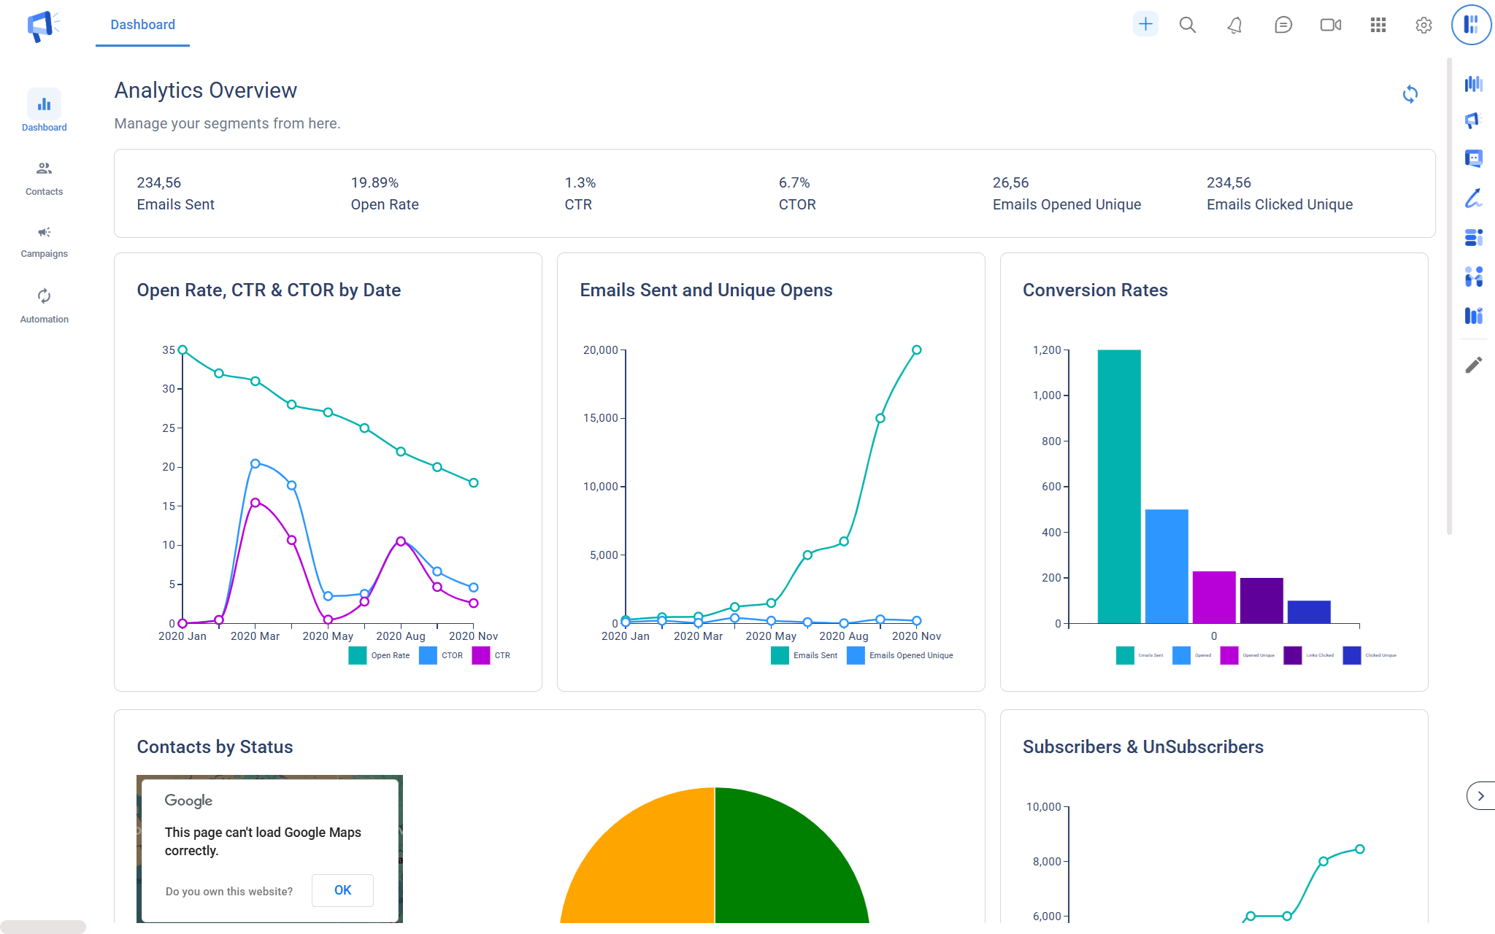Toggle the Open Rate legend series
The width and height of the screenshot is (1495, 934).
(390, 655)
